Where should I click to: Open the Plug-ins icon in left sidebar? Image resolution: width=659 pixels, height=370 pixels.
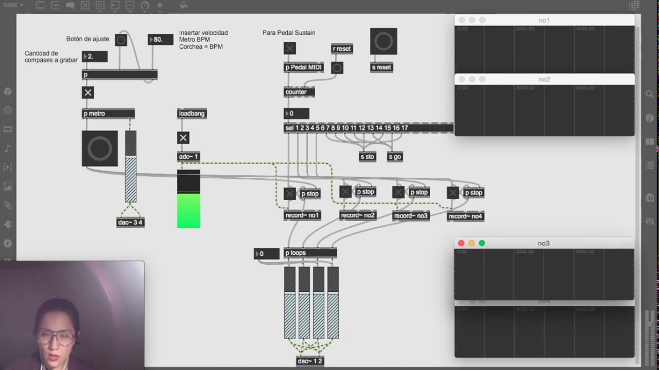[x=8, y=224]
